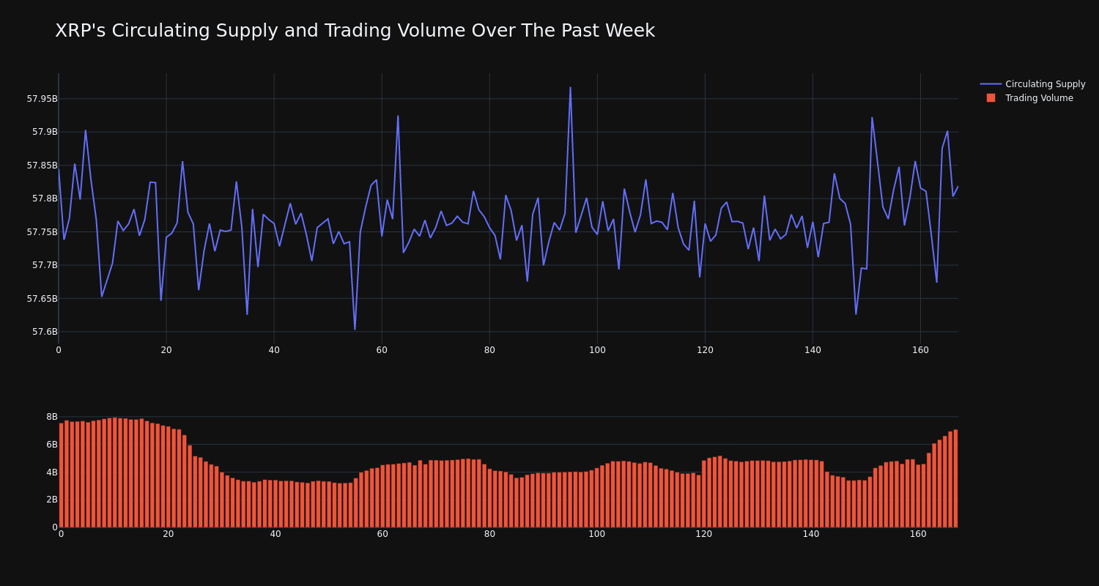
Task: Click the chart title text
Action: [355, 31]
